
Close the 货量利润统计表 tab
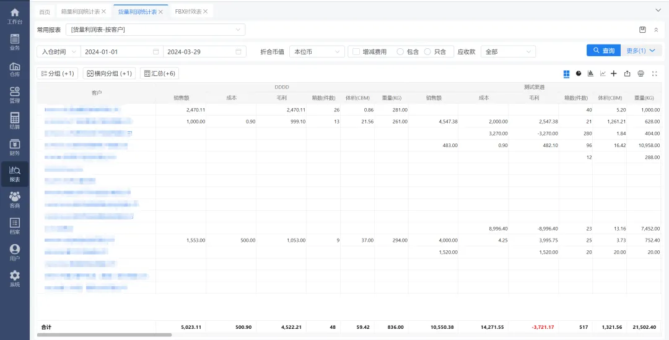160,12
